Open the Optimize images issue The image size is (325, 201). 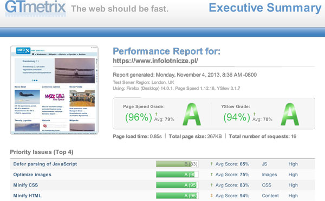coord(32,175)
